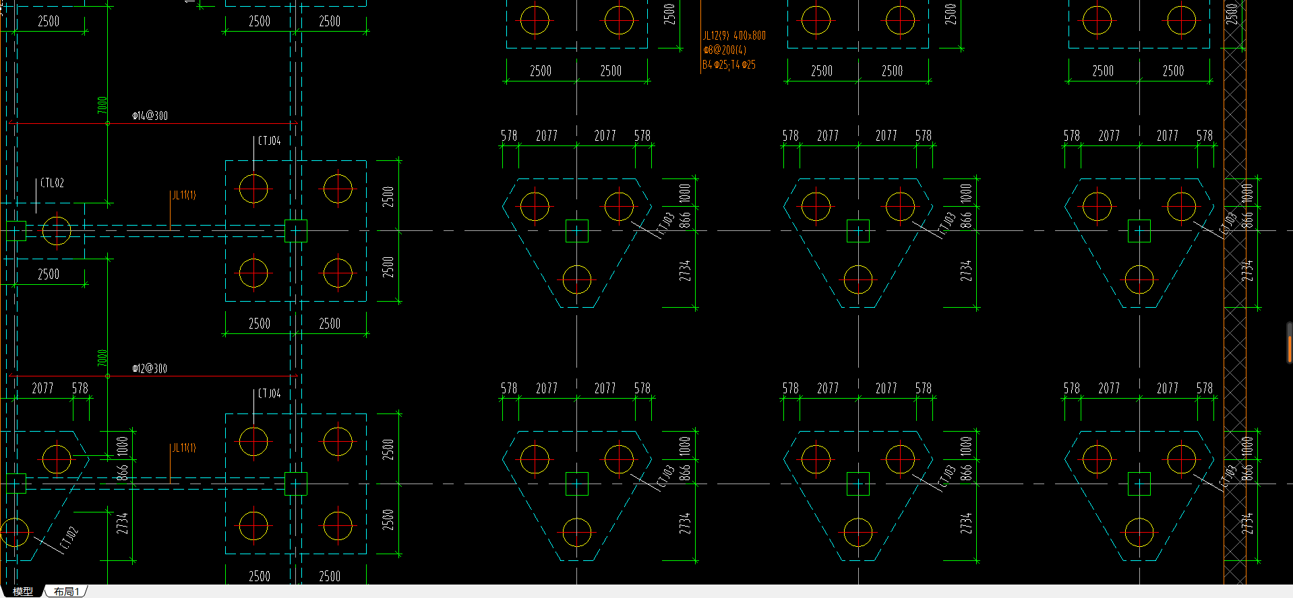1293x598 pixels.
Task: Select the Φ12@300 rebar label
Action: coord(150,368)
